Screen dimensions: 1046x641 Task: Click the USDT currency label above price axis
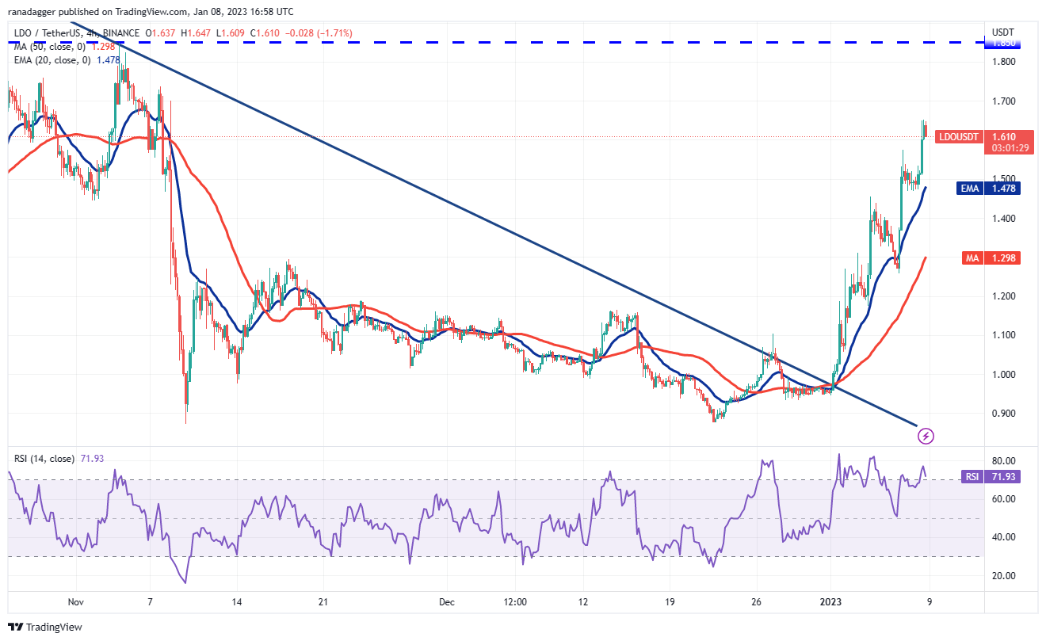click(1002, 32)
